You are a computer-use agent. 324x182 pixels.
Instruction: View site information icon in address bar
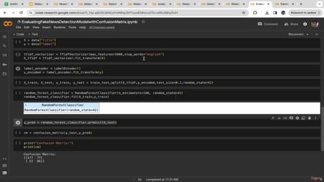pos(31,13)
